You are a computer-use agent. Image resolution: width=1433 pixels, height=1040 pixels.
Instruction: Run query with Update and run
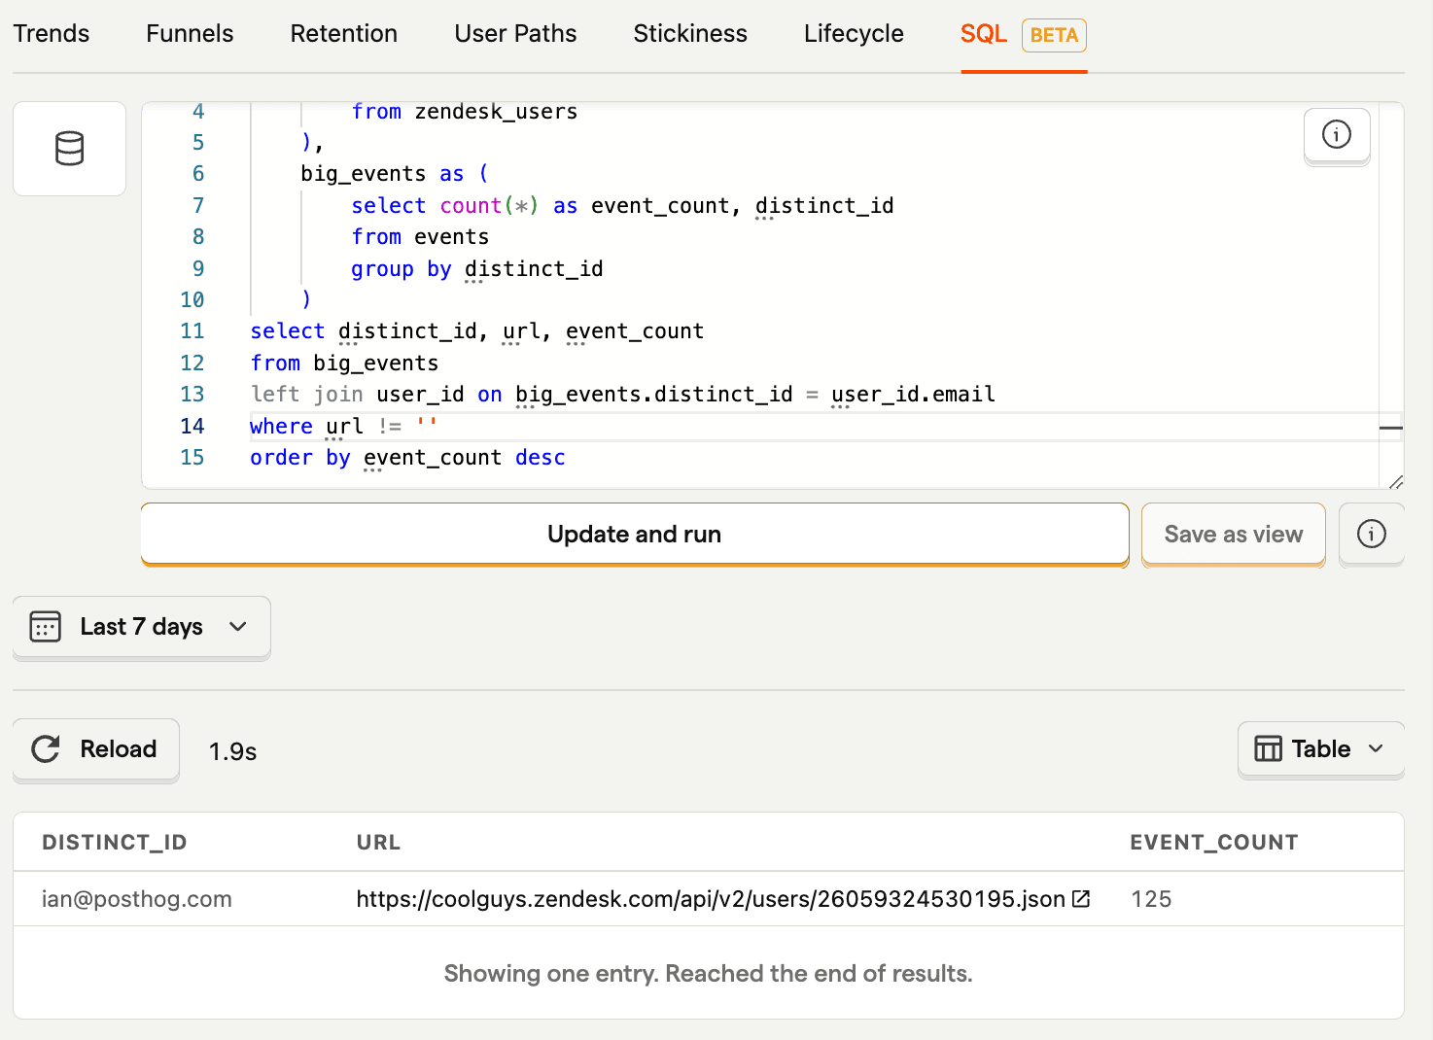635,534
